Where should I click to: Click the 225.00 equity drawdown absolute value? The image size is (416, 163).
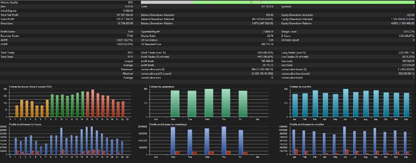pyautogui.click(x=411, y=15)
